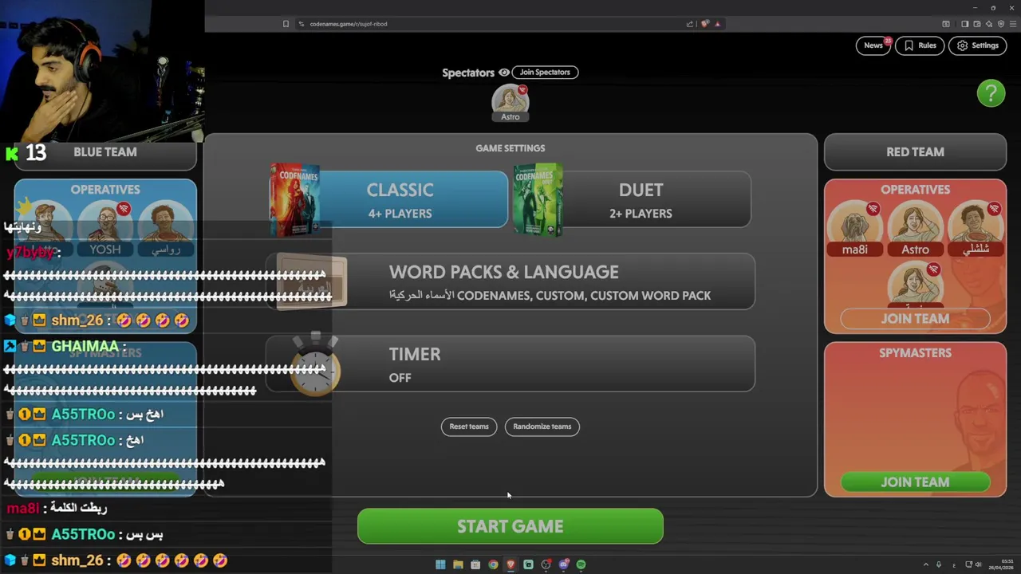Click Astro operative avatar on red team
The image size is (1021, 574).
click(915, 229)
